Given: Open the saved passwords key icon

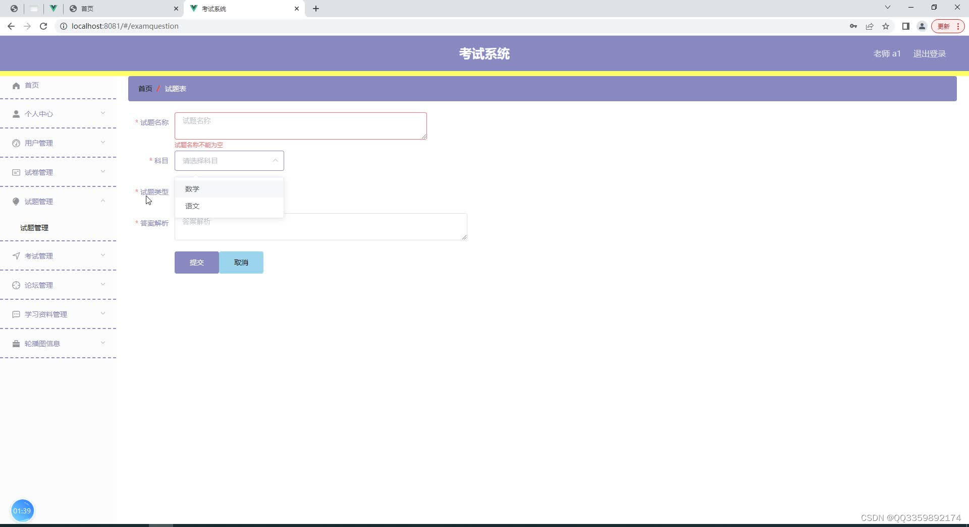Looking at the screenshot, I should coord(853,26).
